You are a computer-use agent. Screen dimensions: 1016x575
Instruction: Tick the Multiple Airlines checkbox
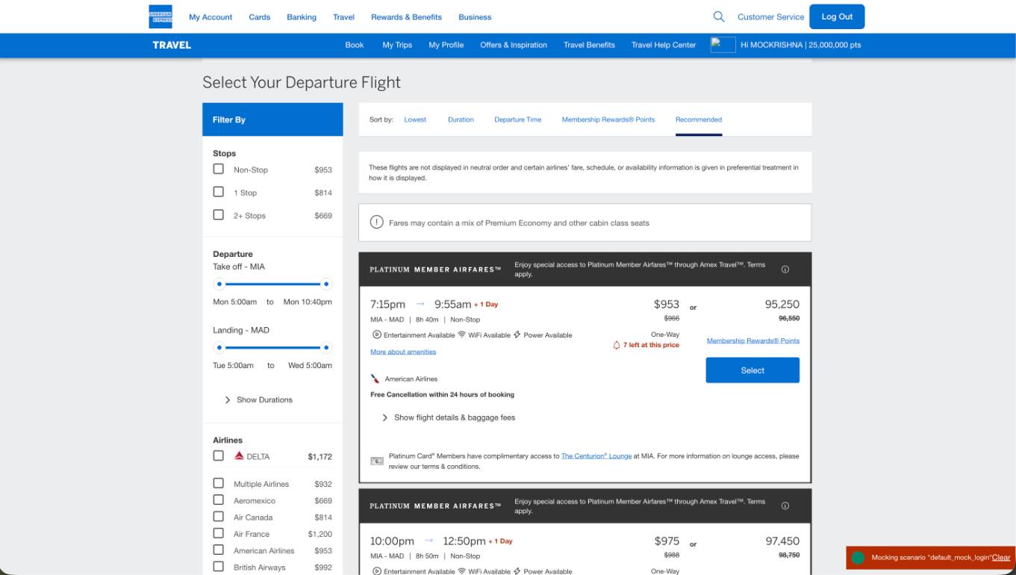(x=219, y=483)
